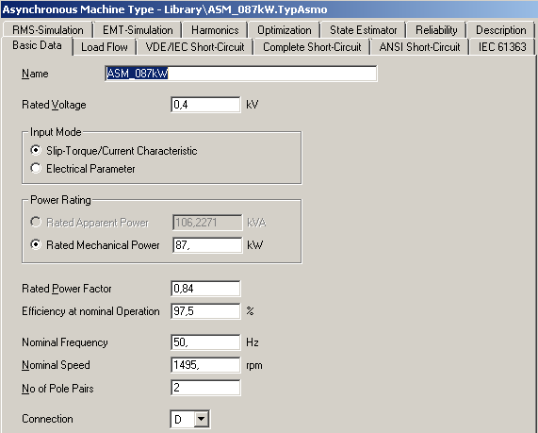Choose Electrical Parameter input mode
Screen dimensions: 538x433
click(x=36, y=168)
